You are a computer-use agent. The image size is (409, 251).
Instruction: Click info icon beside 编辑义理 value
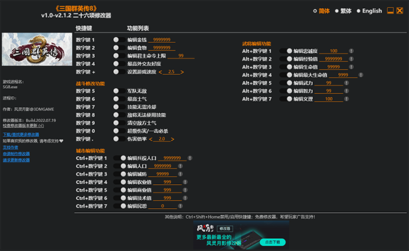tap(346, 99)
